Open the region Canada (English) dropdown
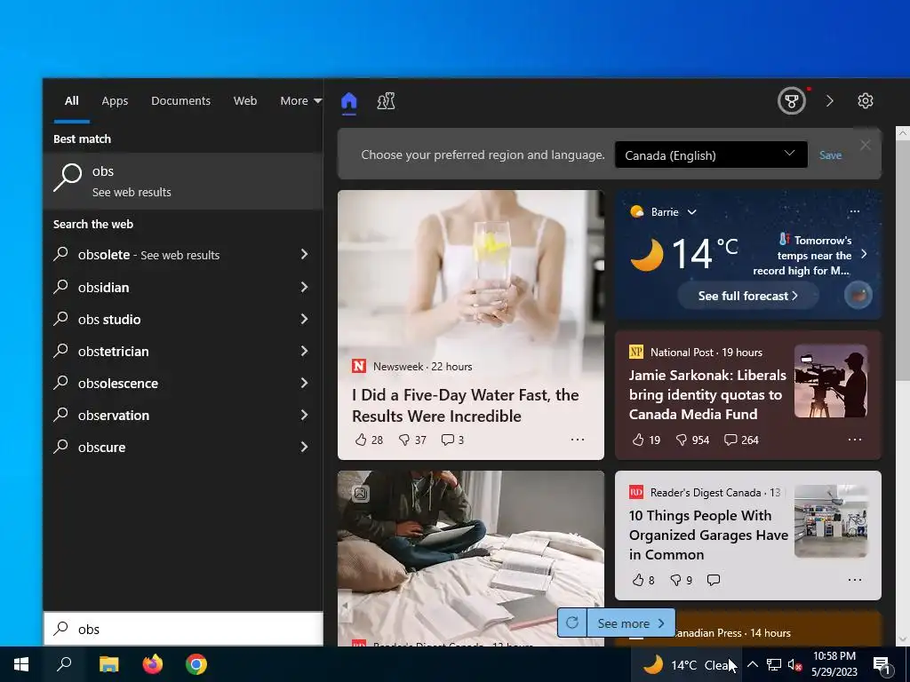 coord(711,155)
